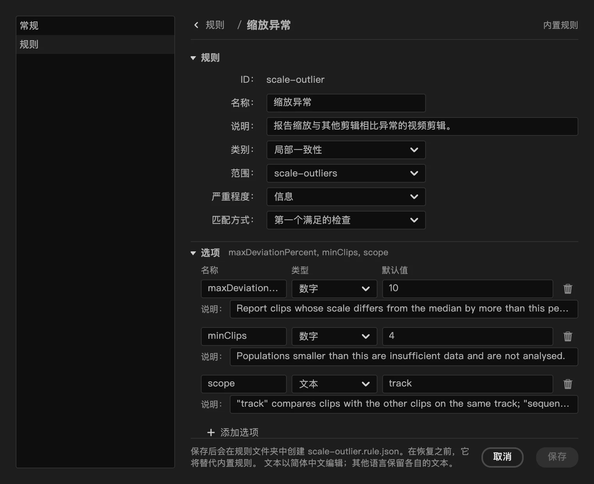
Task: Click the 保存 button
Action: pos(557,457)
